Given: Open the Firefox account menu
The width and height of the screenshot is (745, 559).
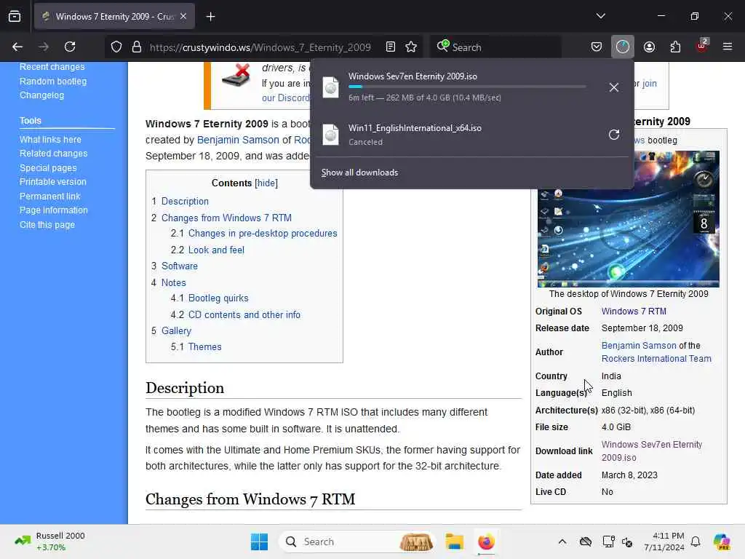Looking at the screenshot, I should point(649,47).
